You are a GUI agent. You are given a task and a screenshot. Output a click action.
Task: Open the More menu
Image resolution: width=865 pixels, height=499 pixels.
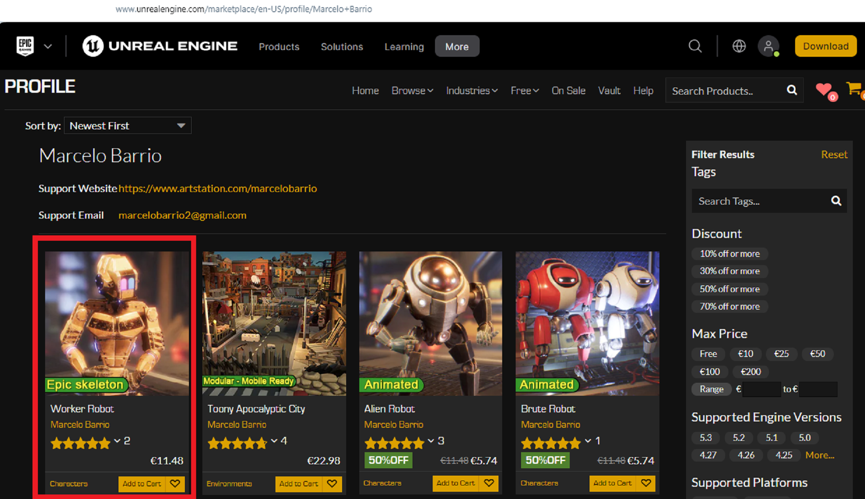pyautogui.click(x=457, y=46)
